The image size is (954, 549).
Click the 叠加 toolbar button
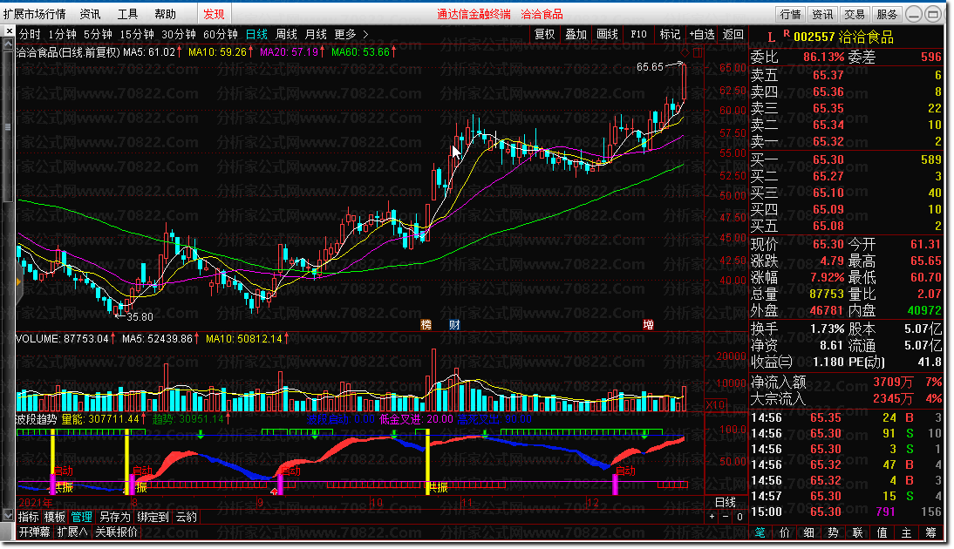[576, 35]
